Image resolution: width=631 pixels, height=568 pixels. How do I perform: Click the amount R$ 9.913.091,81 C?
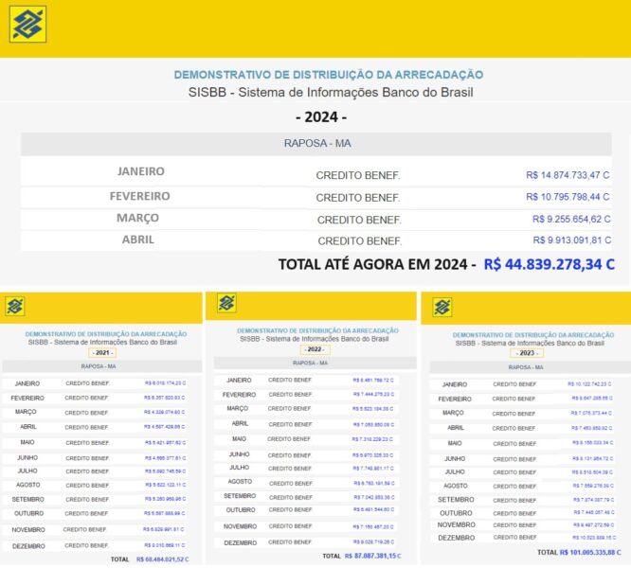(572, 240)
